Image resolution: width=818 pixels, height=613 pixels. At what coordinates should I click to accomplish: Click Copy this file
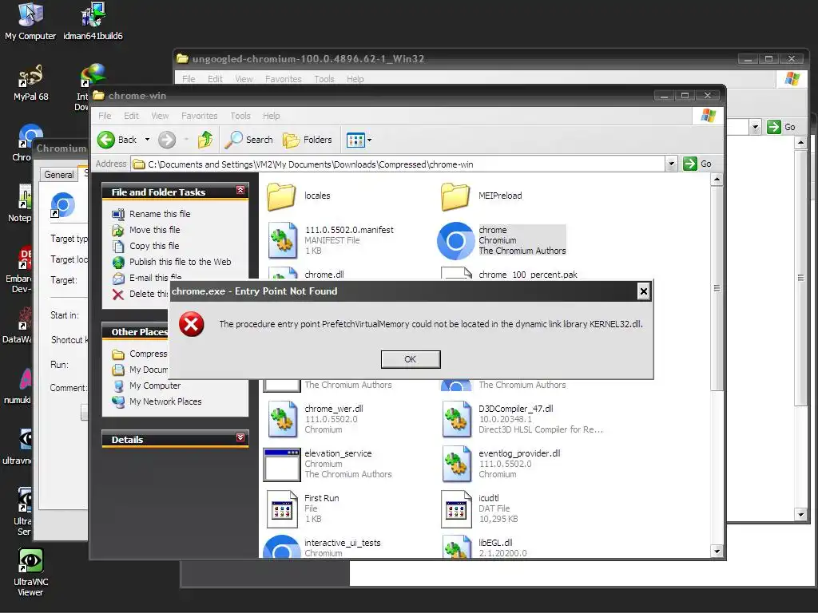[154, 246]
